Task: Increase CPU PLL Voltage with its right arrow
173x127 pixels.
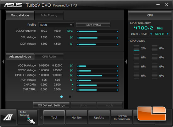Action: coord(117,76)
